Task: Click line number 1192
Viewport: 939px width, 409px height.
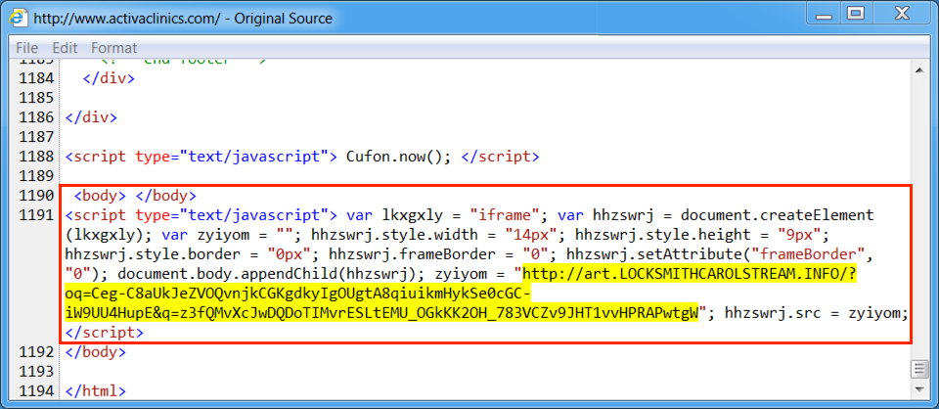Action: tap(36, 352)
